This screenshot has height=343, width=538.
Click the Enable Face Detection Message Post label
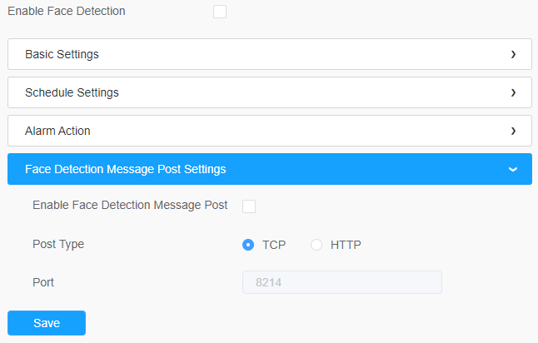point(130,205)
